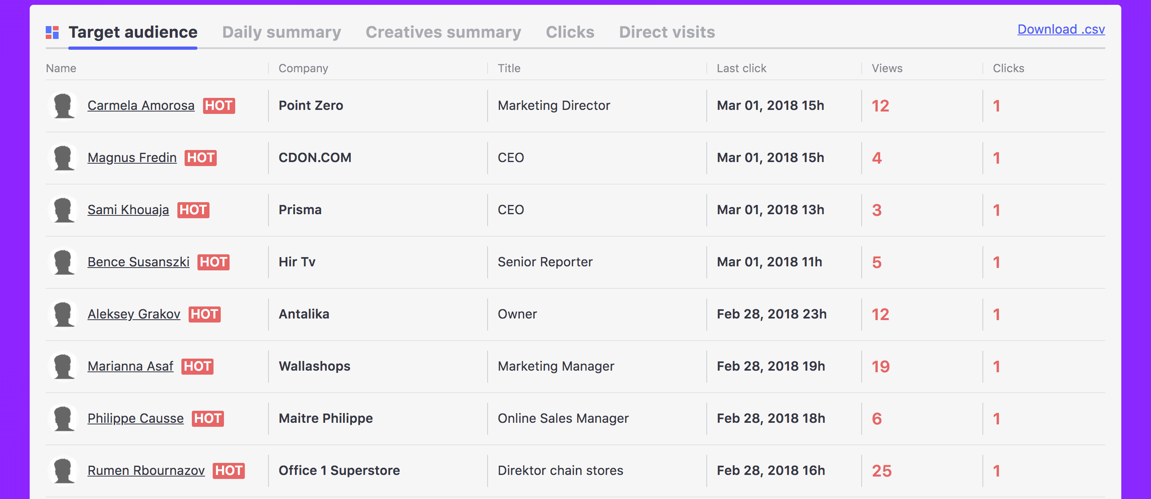Select the Point Zero company cell

311,105
